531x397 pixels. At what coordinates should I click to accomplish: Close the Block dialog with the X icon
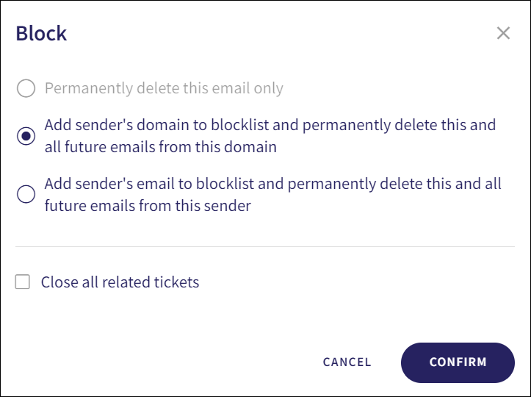[503, 33]
